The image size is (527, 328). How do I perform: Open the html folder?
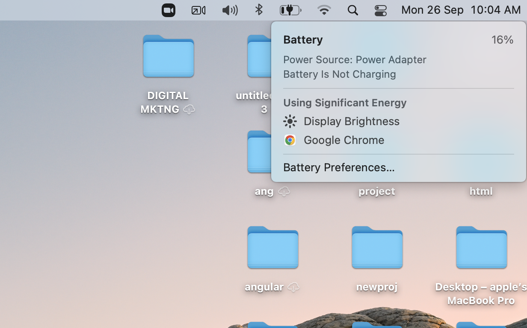480,191
